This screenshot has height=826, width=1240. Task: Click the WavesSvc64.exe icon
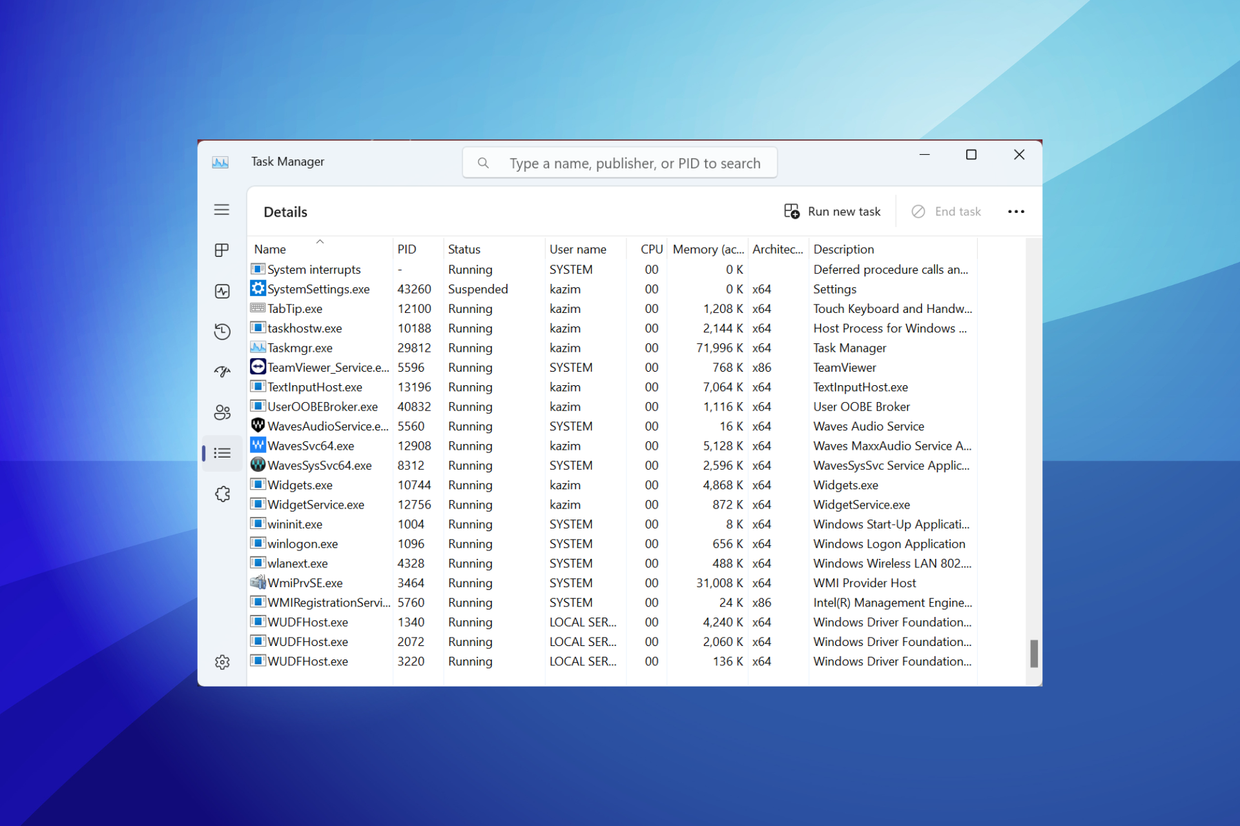pos(258,445)
